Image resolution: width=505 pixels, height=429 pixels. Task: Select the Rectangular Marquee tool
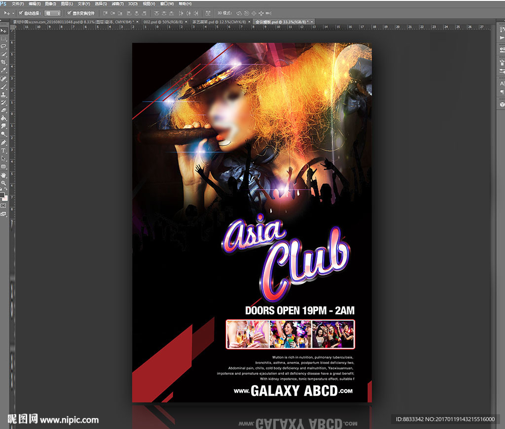point(3,38)
